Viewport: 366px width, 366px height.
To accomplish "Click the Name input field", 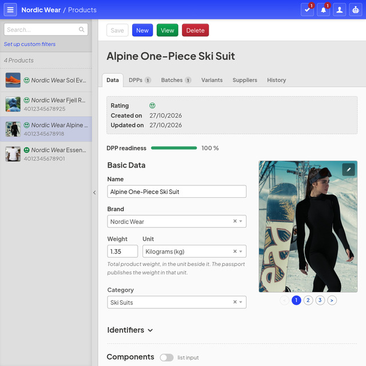I will coord(177,192).
